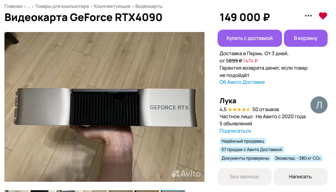Click the Документы проверены badge
The height and width of the screenshot is (192, 336).
pos(245,158)
